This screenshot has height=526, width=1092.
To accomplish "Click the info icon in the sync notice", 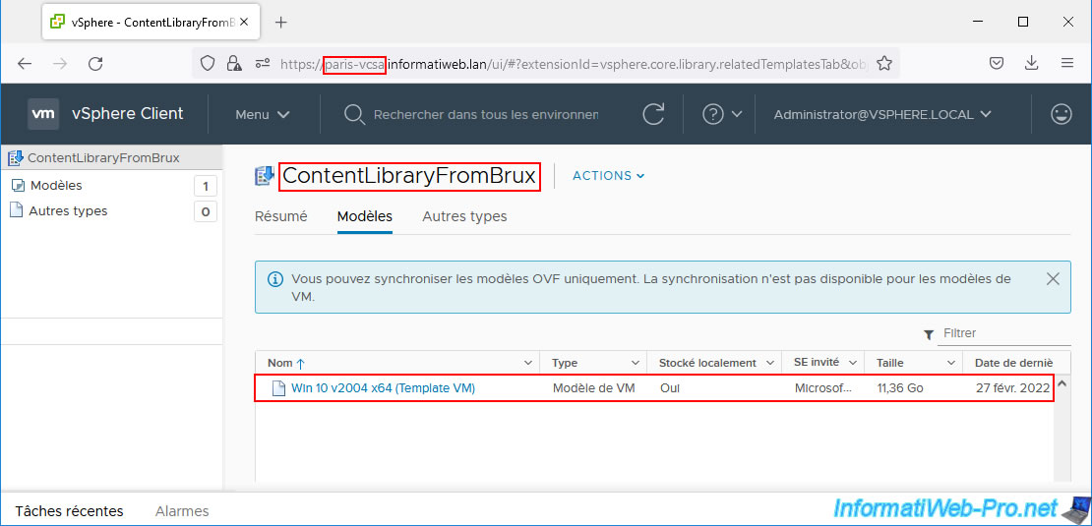I will tap(275, 279).
